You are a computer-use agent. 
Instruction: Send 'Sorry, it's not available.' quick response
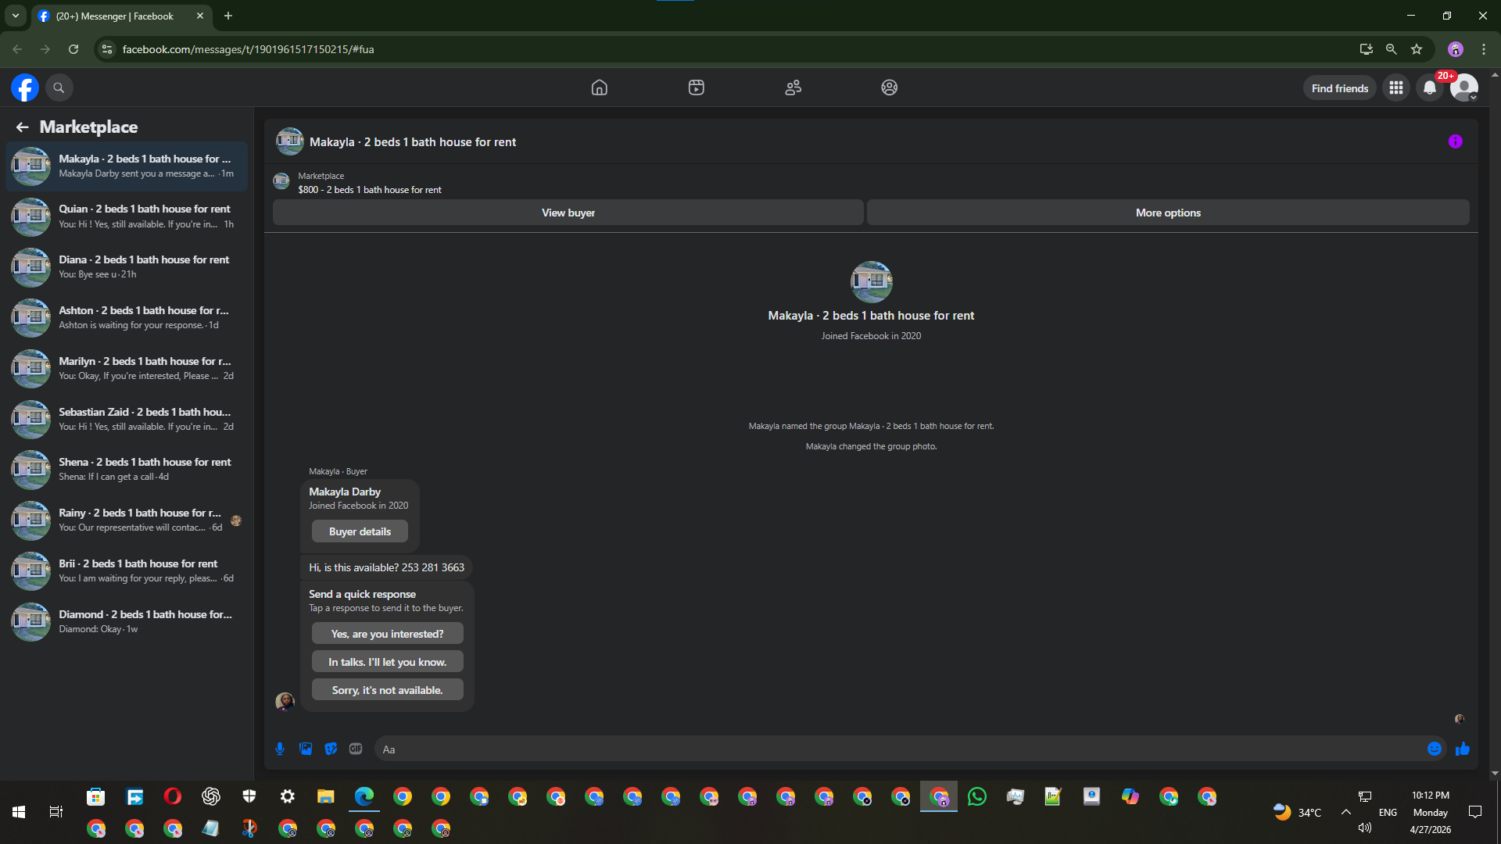tap(387, 690)
